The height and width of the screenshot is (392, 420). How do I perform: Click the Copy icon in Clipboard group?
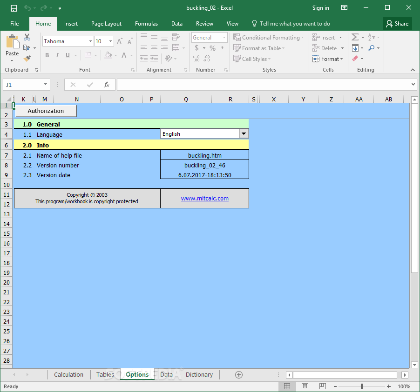point(27,48)
